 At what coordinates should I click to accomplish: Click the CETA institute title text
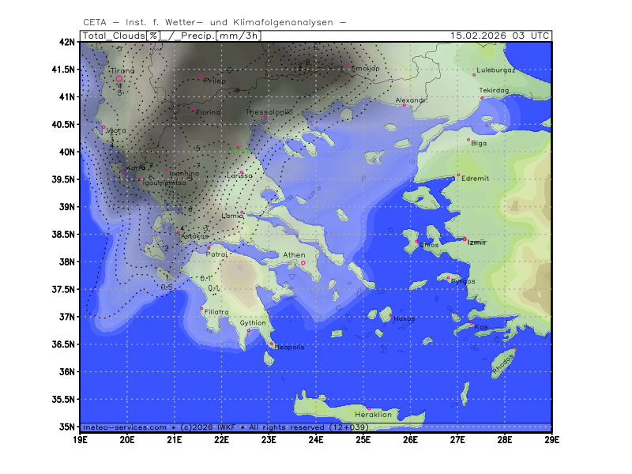click(213, 21)
